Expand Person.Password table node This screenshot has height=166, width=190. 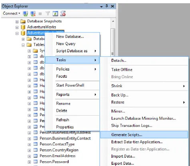pos(29,162)
